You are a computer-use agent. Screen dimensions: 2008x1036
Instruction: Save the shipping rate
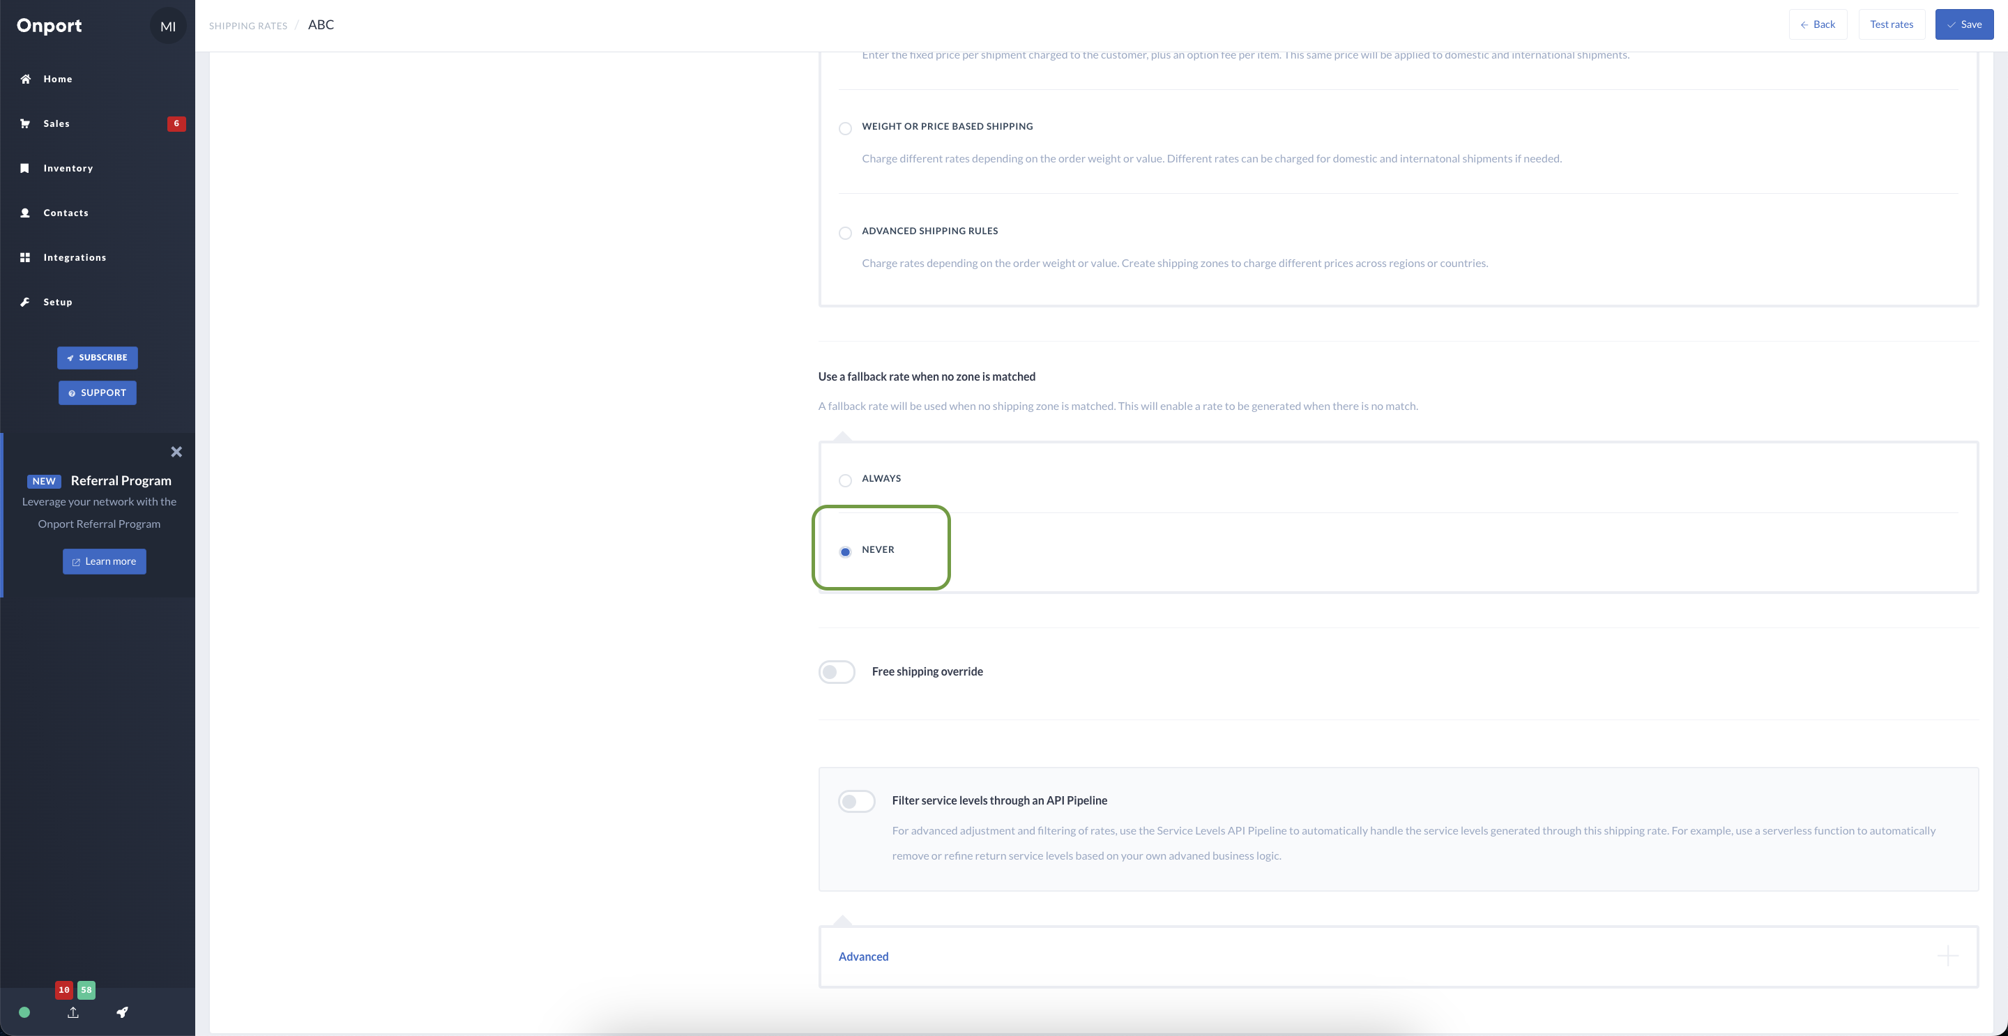pos(1964,24)
